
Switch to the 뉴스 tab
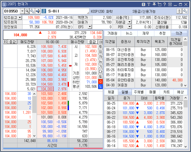(x=129, y=33)
